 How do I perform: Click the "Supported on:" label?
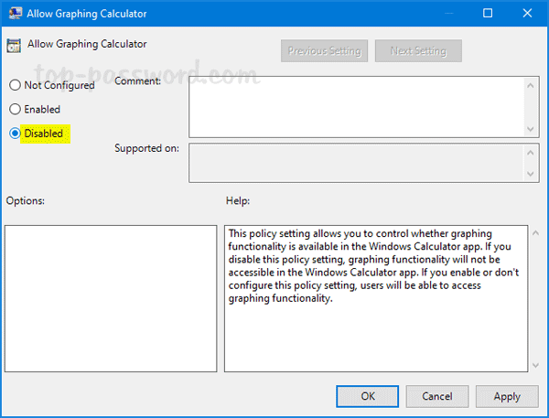tap(146, 148)
